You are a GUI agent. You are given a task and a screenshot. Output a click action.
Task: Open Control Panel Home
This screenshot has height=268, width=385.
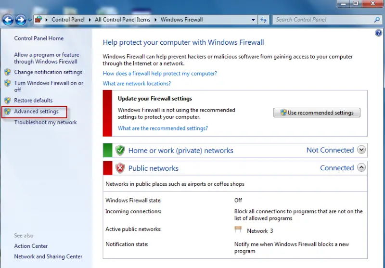pos(39,38)
